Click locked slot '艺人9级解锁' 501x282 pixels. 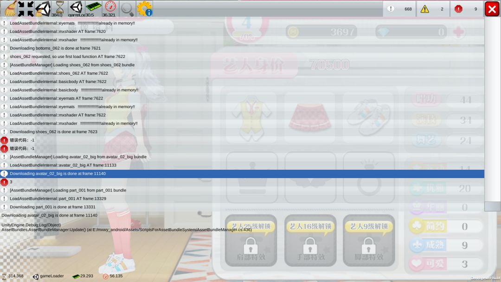[x=369, y=240]
